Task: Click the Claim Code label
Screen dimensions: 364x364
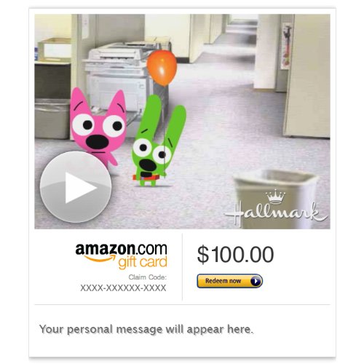Action: point(148,277)
